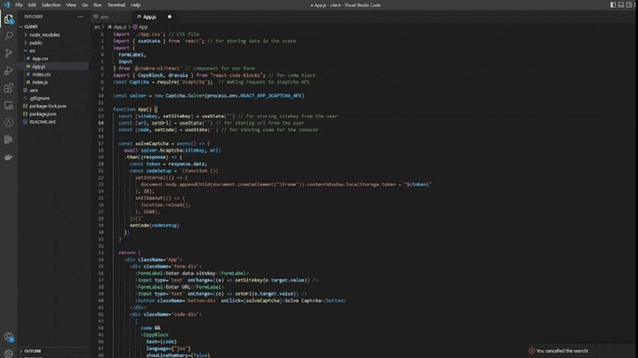638x358 pixels.
Task: Expand the Outline section
Action: (x=33, y=350)
